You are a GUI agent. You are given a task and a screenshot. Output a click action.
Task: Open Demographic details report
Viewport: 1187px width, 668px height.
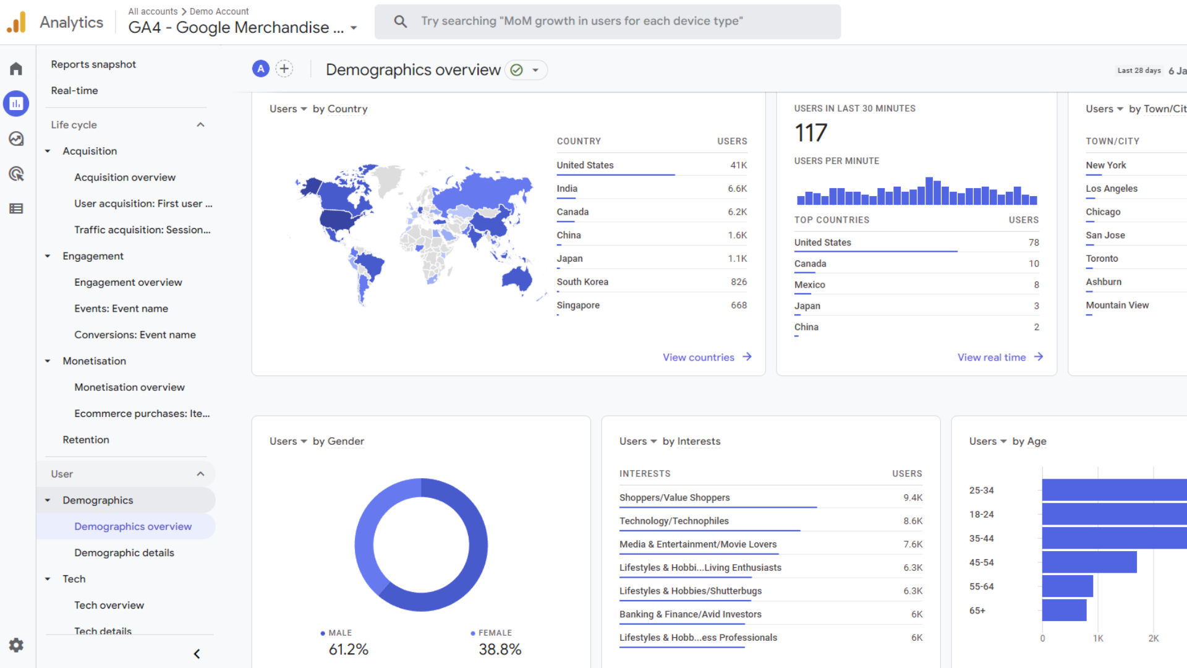[124, 553]
